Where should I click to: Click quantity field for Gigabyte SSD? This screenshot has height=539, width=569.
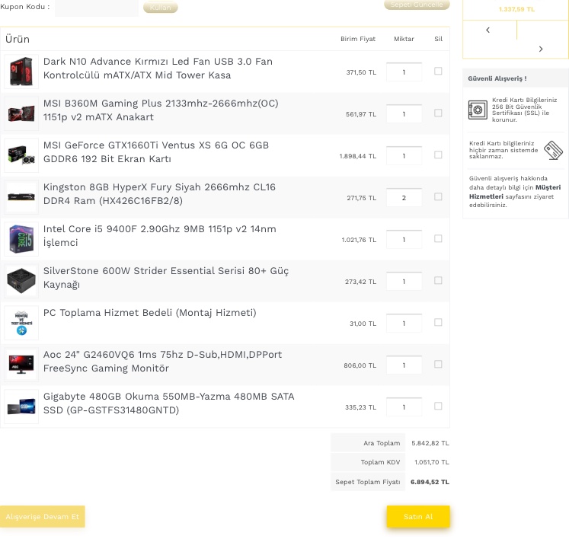[404, 407]
